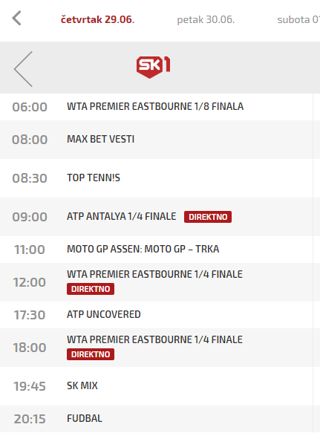Switch to petak 30.06. date tab
The height and width of the screenshot is (433, 320).
(x=206, y=19)
